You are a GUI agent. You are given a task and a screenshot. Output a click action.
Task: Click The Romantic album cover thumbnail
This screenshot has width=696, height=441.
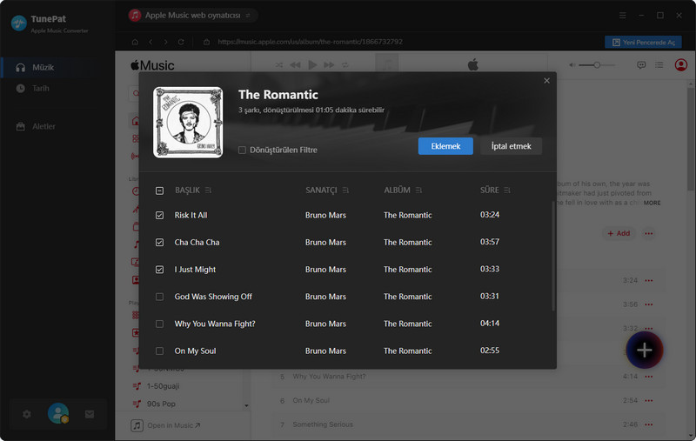pos(188,123)
